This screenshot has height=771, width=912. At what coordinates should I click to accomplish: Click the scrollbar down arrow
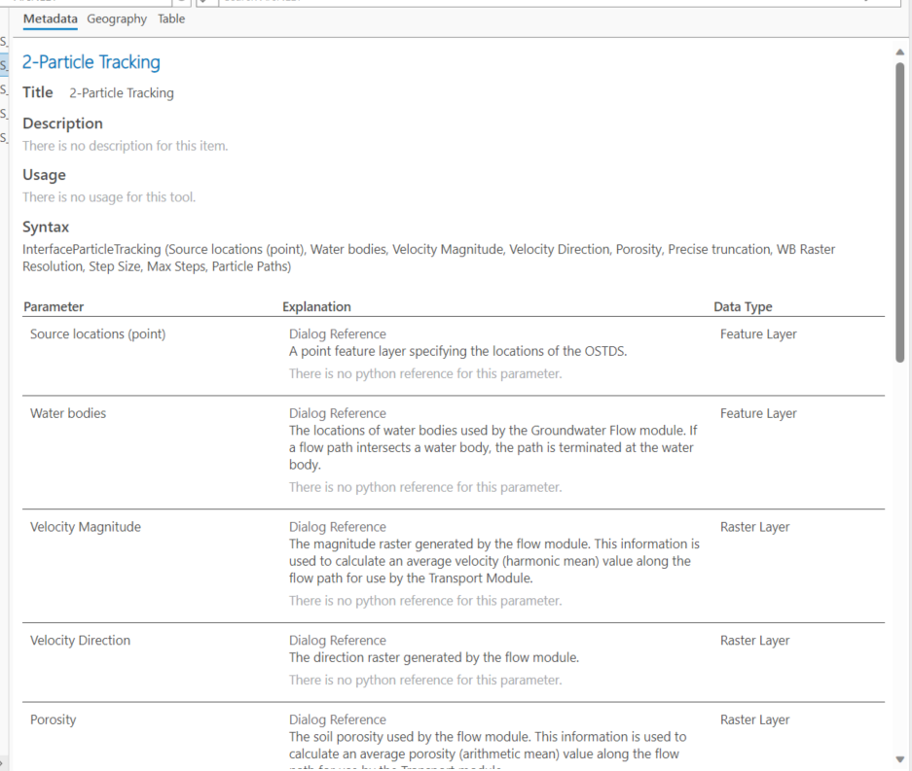pos(899,759)
